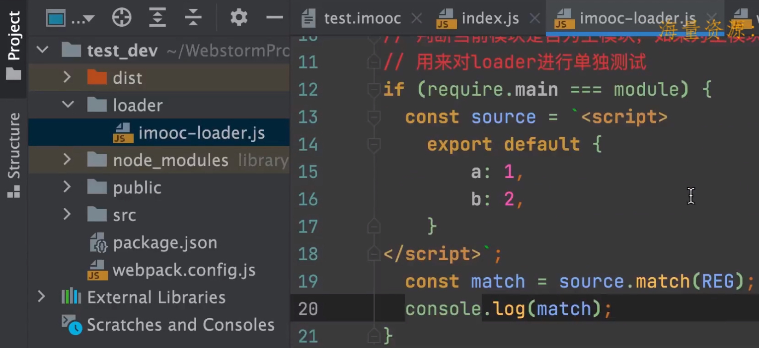
Task: Toggle comment fold marker at line 11
Action: click(x=374, y=62)
